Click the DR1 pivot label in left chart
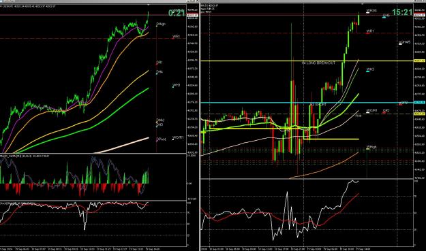The width and height of the screenshot is (426, 251). coord(159,63)
